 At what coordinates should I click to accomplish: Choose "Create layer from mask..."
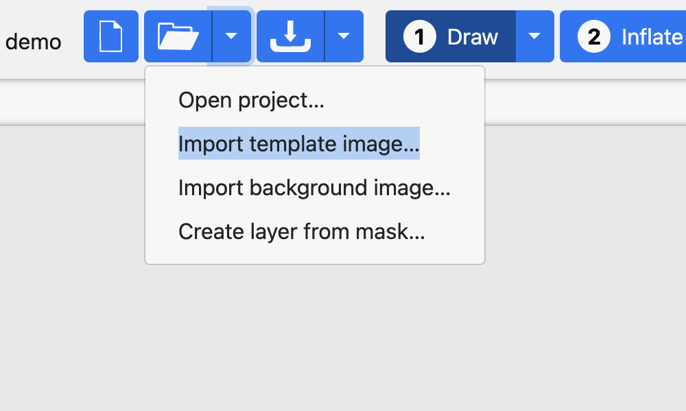(302, 232)
